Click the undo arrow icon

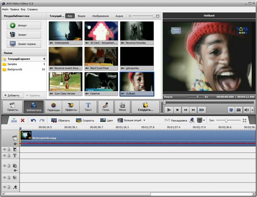pyautogui.click(x=33, y=120)
